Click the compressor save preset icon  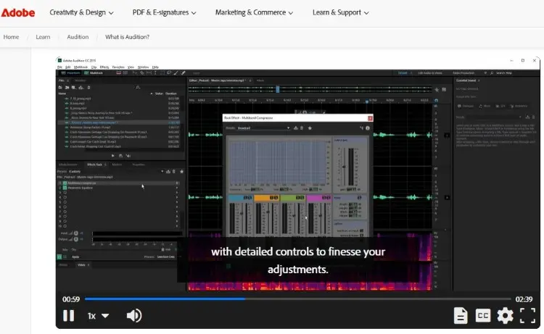[296, 128]
